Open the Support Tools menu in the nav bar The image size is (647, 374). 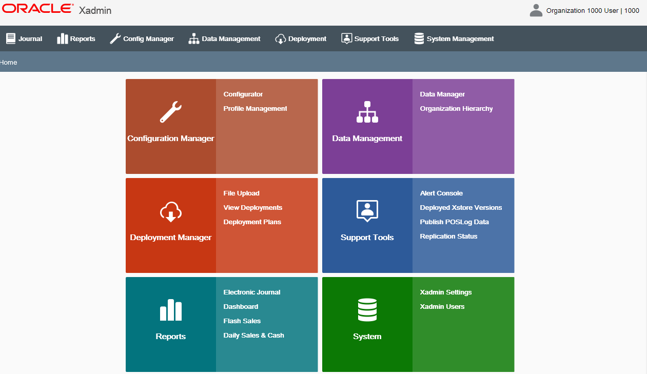377,38
